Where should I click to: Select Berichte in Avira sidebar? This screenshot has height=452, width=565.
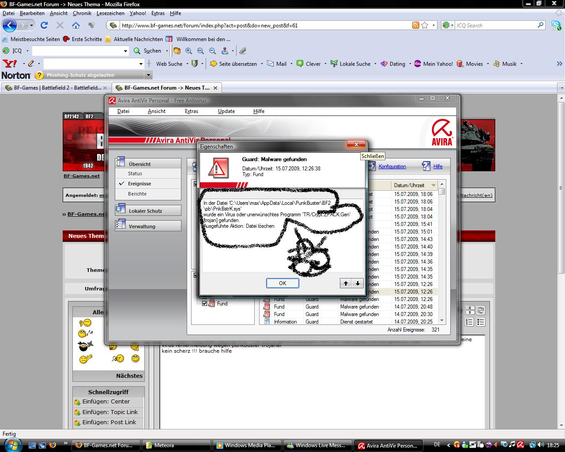pyautogui.click(x=137, y=194)
